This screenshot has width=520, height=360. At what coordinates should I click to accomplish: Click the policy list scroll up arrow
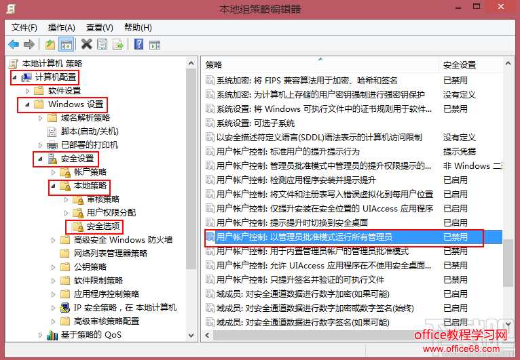point(508,63)
